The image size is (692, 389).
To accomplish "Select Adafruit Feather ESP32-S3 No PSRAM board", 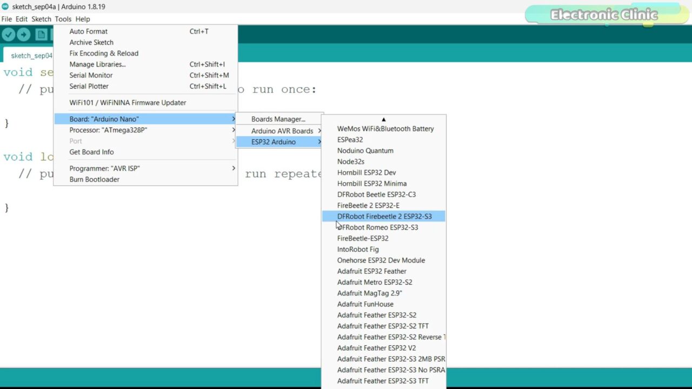I will point(384,370).
